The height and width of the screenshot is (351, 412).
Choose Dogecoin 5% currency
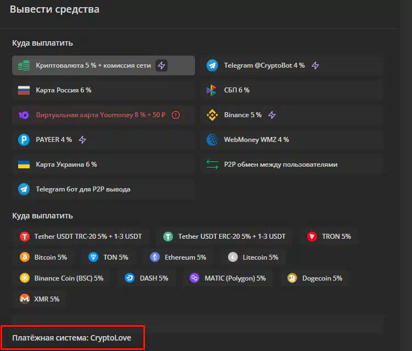[x=315, y=278]
